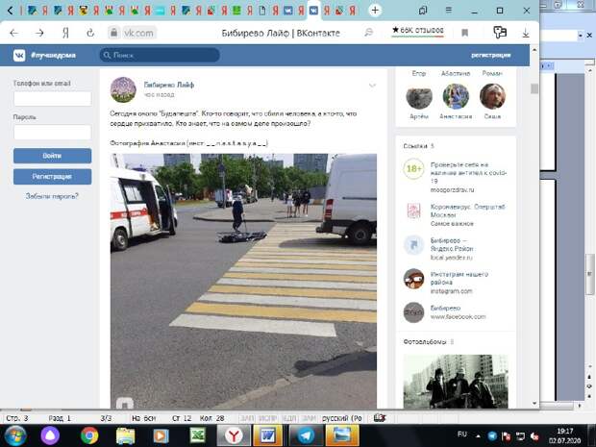Go forward using the browser forward arrow
596x447 pixels.
[x=39, y=33]
